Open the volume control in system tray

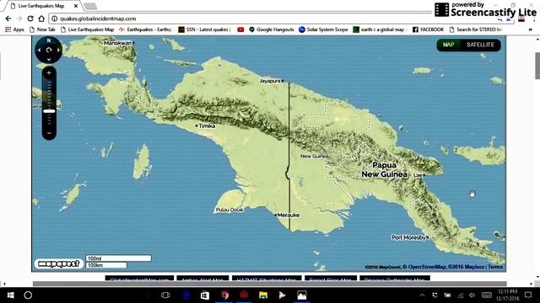coord(472,295)
